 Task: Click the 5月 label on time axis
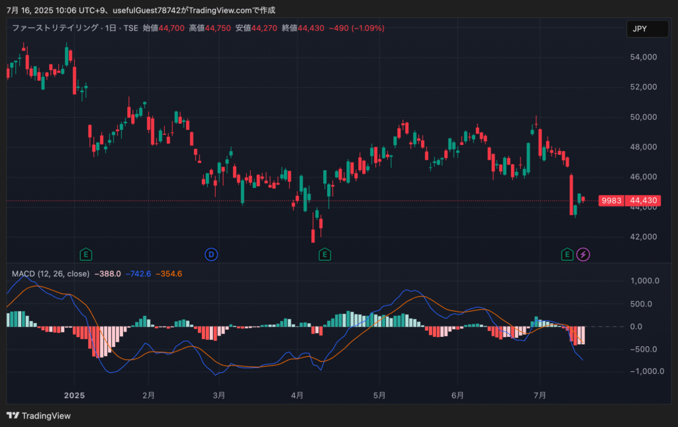379,395
